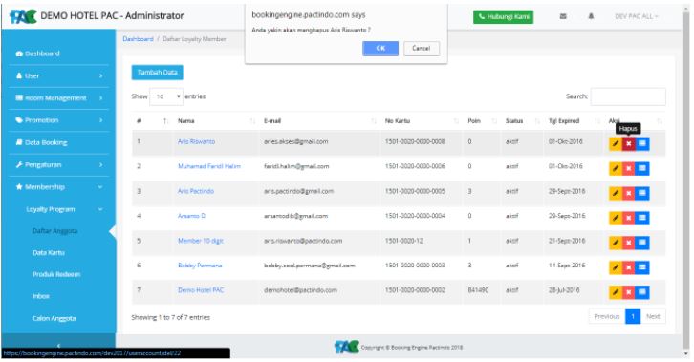This screenshot has height=362, width=694.
Task: Expand the Promotion sidebar menu
Action: pos(58,120)
